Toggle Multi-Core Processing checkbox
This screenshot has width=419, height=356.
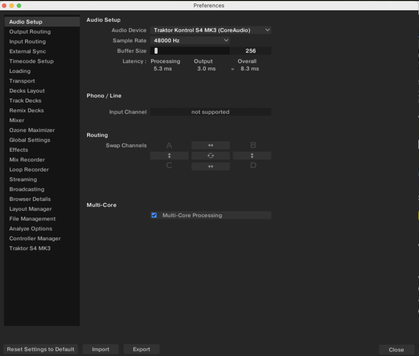pyautogui.click(x=154, y=215)
